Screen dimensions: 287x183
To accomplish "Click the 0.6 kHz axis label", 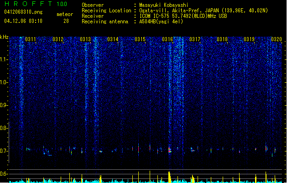I will [4, 174].
